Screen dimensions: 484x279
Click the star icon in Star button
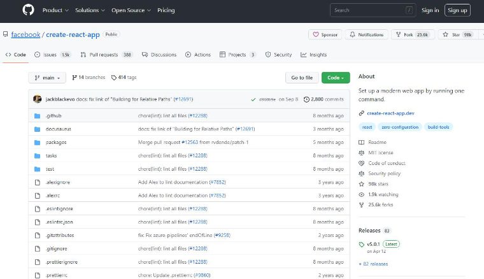(445, 34)
